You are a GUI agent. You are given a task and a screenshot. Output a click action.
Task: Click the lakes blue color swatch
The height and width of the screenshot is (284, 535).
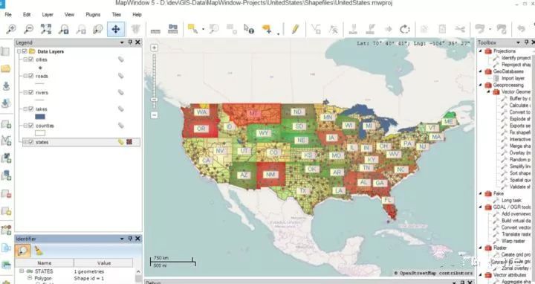tap(40, 117)
